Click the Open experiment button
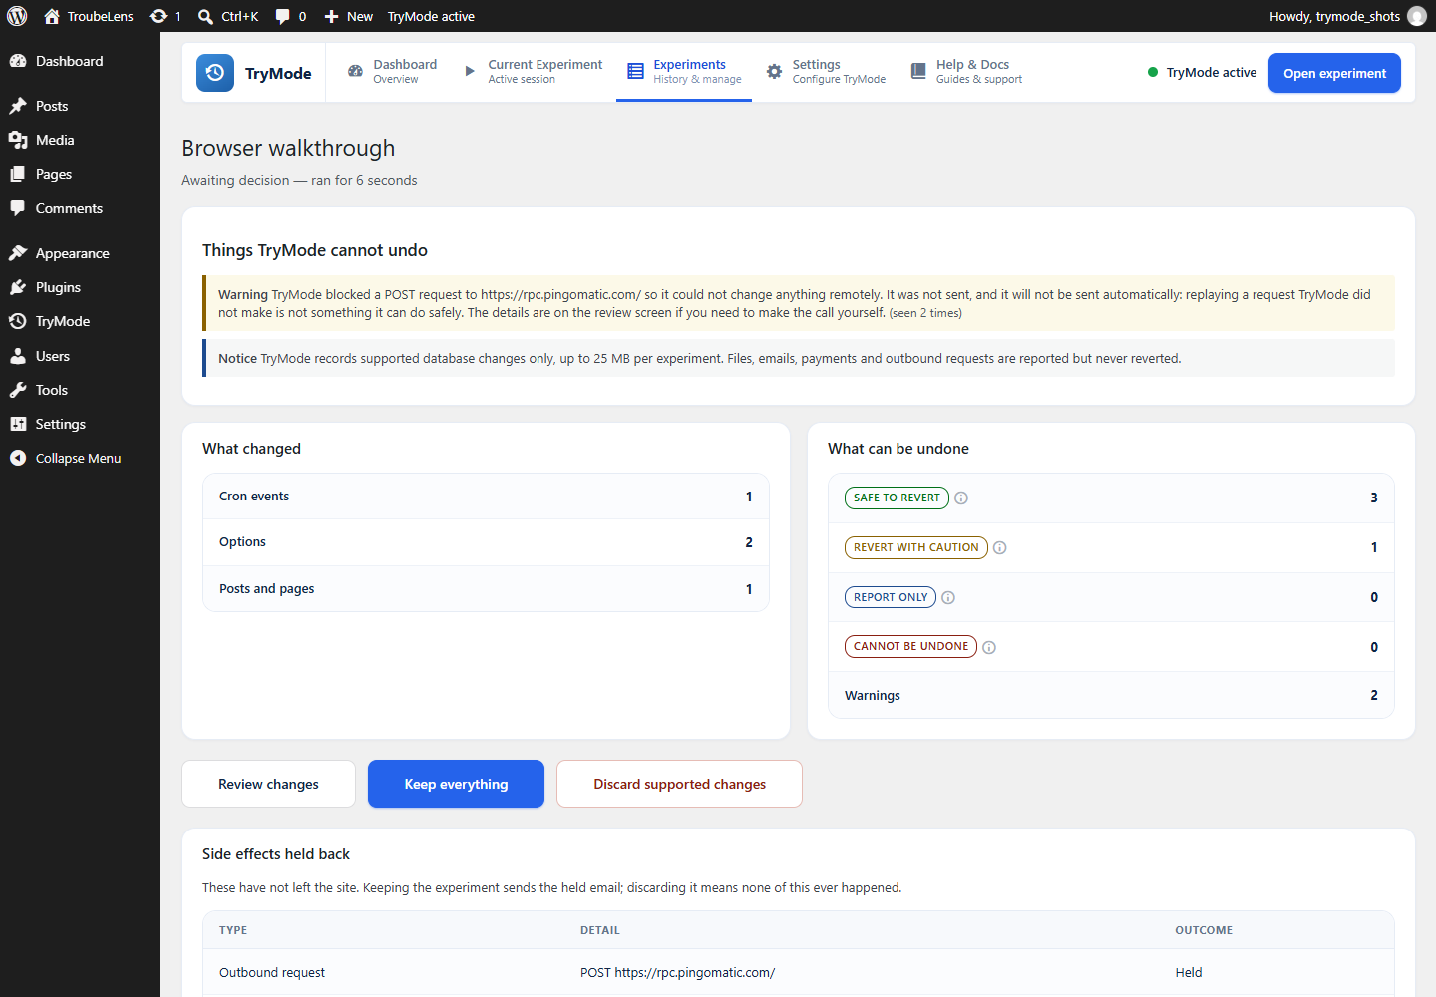Image resolution: width=1436 pixels, height=997 pixels. pyautogui.click(x=1334, y=73)
